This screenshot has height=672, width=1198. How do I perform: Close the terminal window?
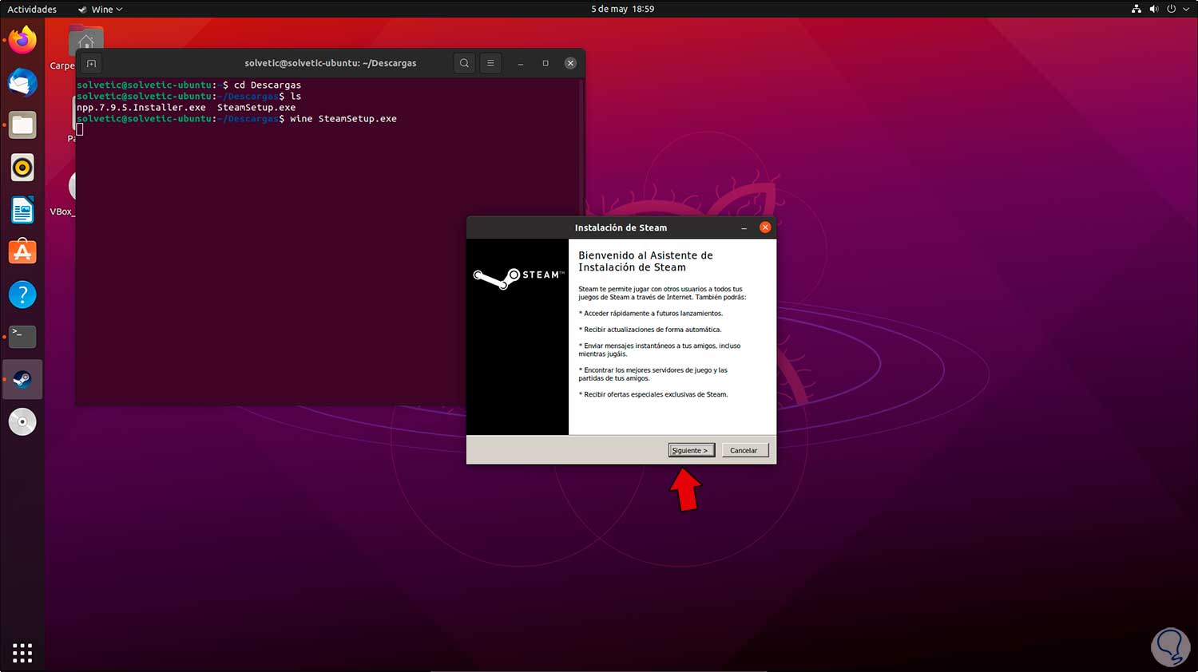[570, 63]
